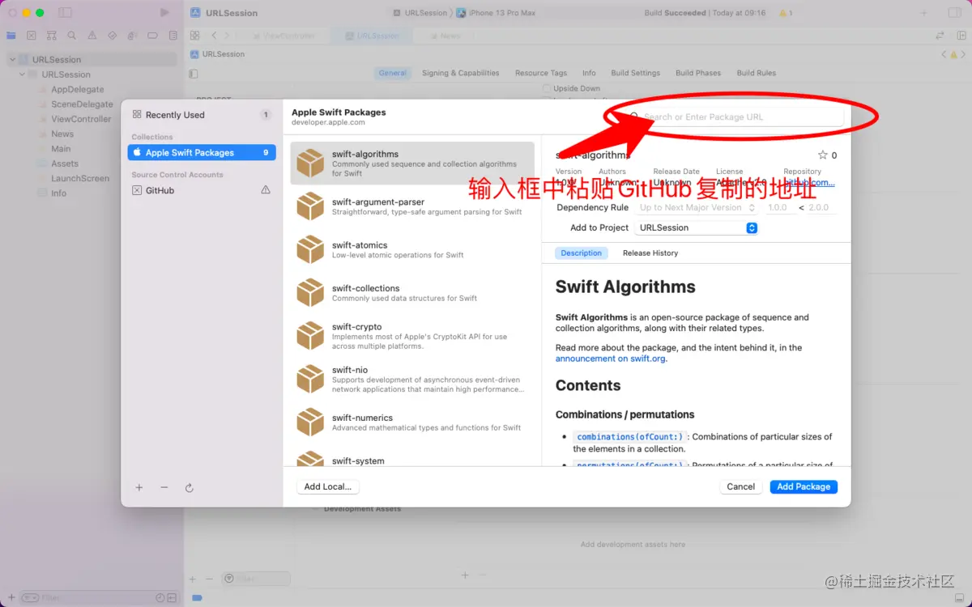Open the Info tab
This screenshot has height=607, width=972.
click(589, 73)
